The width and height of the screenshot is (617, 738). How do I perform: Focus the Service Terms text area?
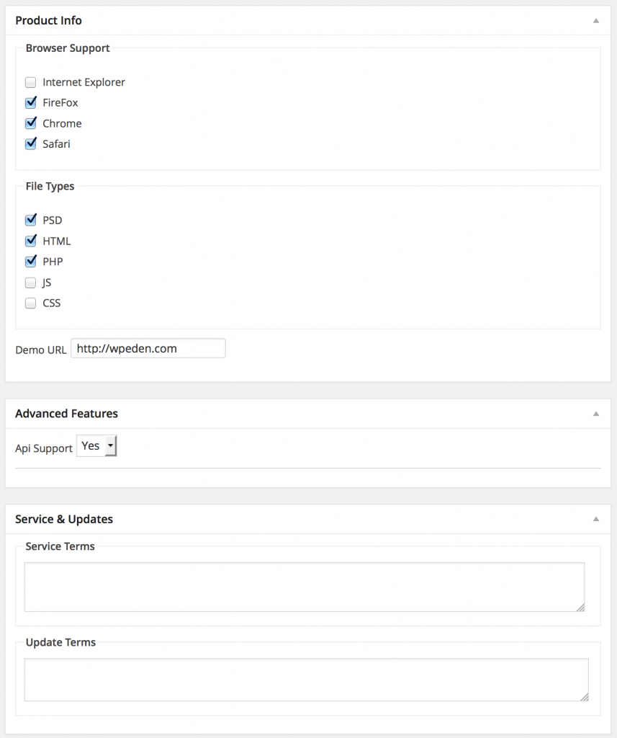(x=305, y=587)
